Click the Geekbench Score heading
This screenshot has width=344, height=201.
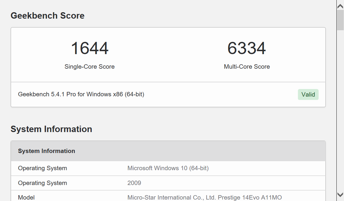pos(48,16)
